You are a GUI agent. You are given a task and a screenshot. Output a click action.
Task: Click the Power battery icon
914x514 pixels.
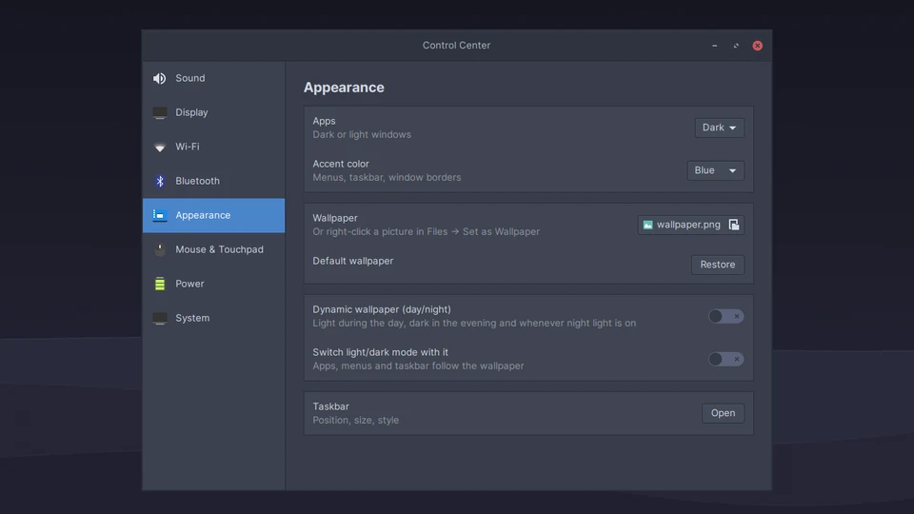(159, 284)
